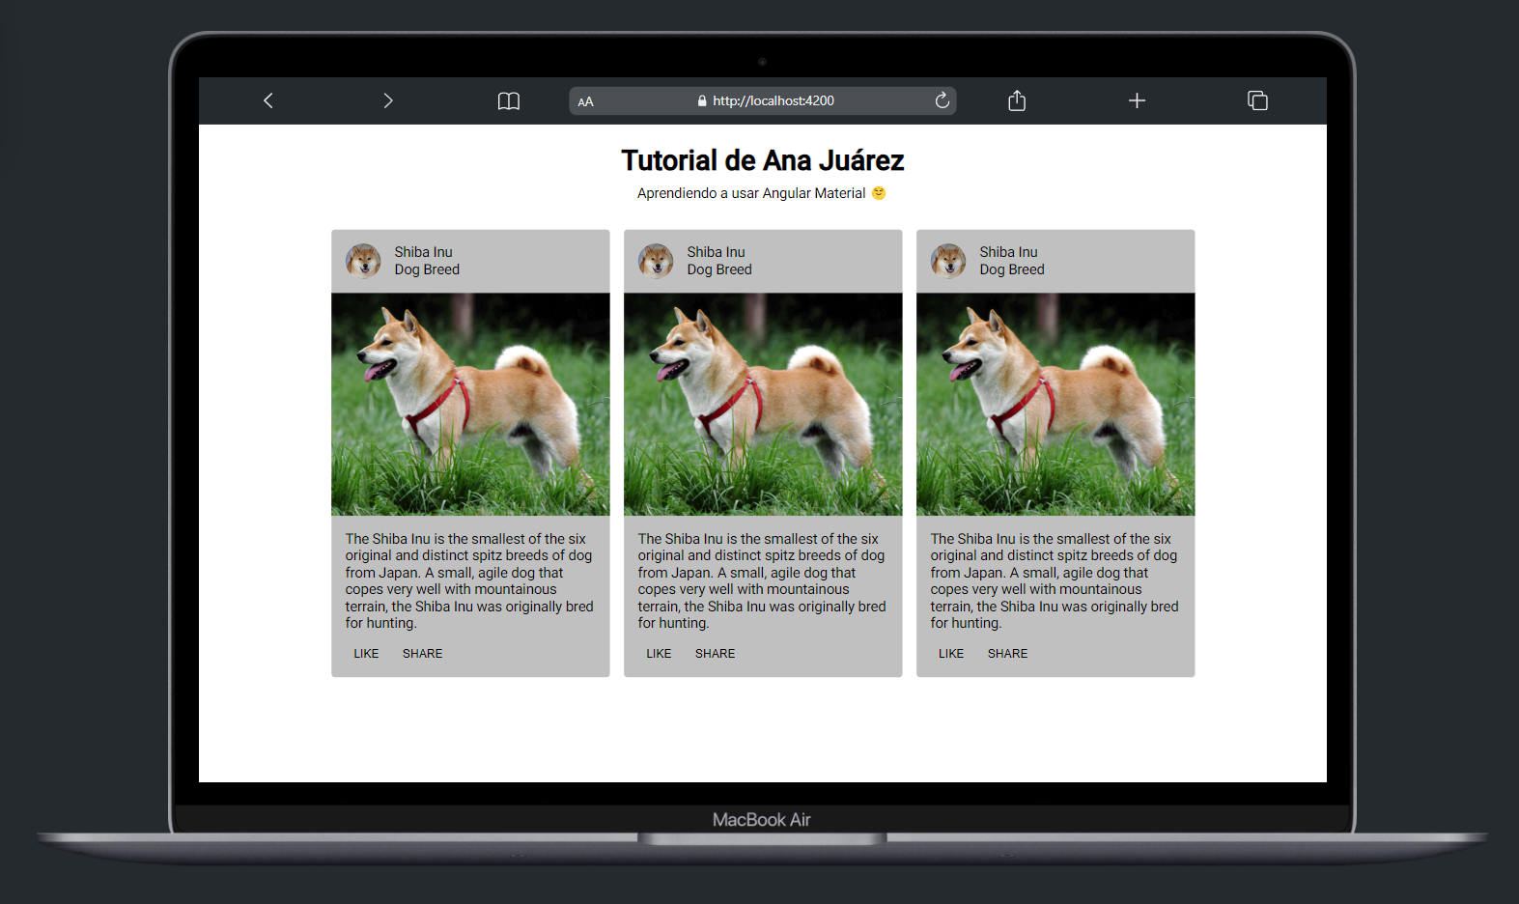Go back with the browser back arrow
The width and height of the screenshot is (1519, 904).
pos(268,100)
